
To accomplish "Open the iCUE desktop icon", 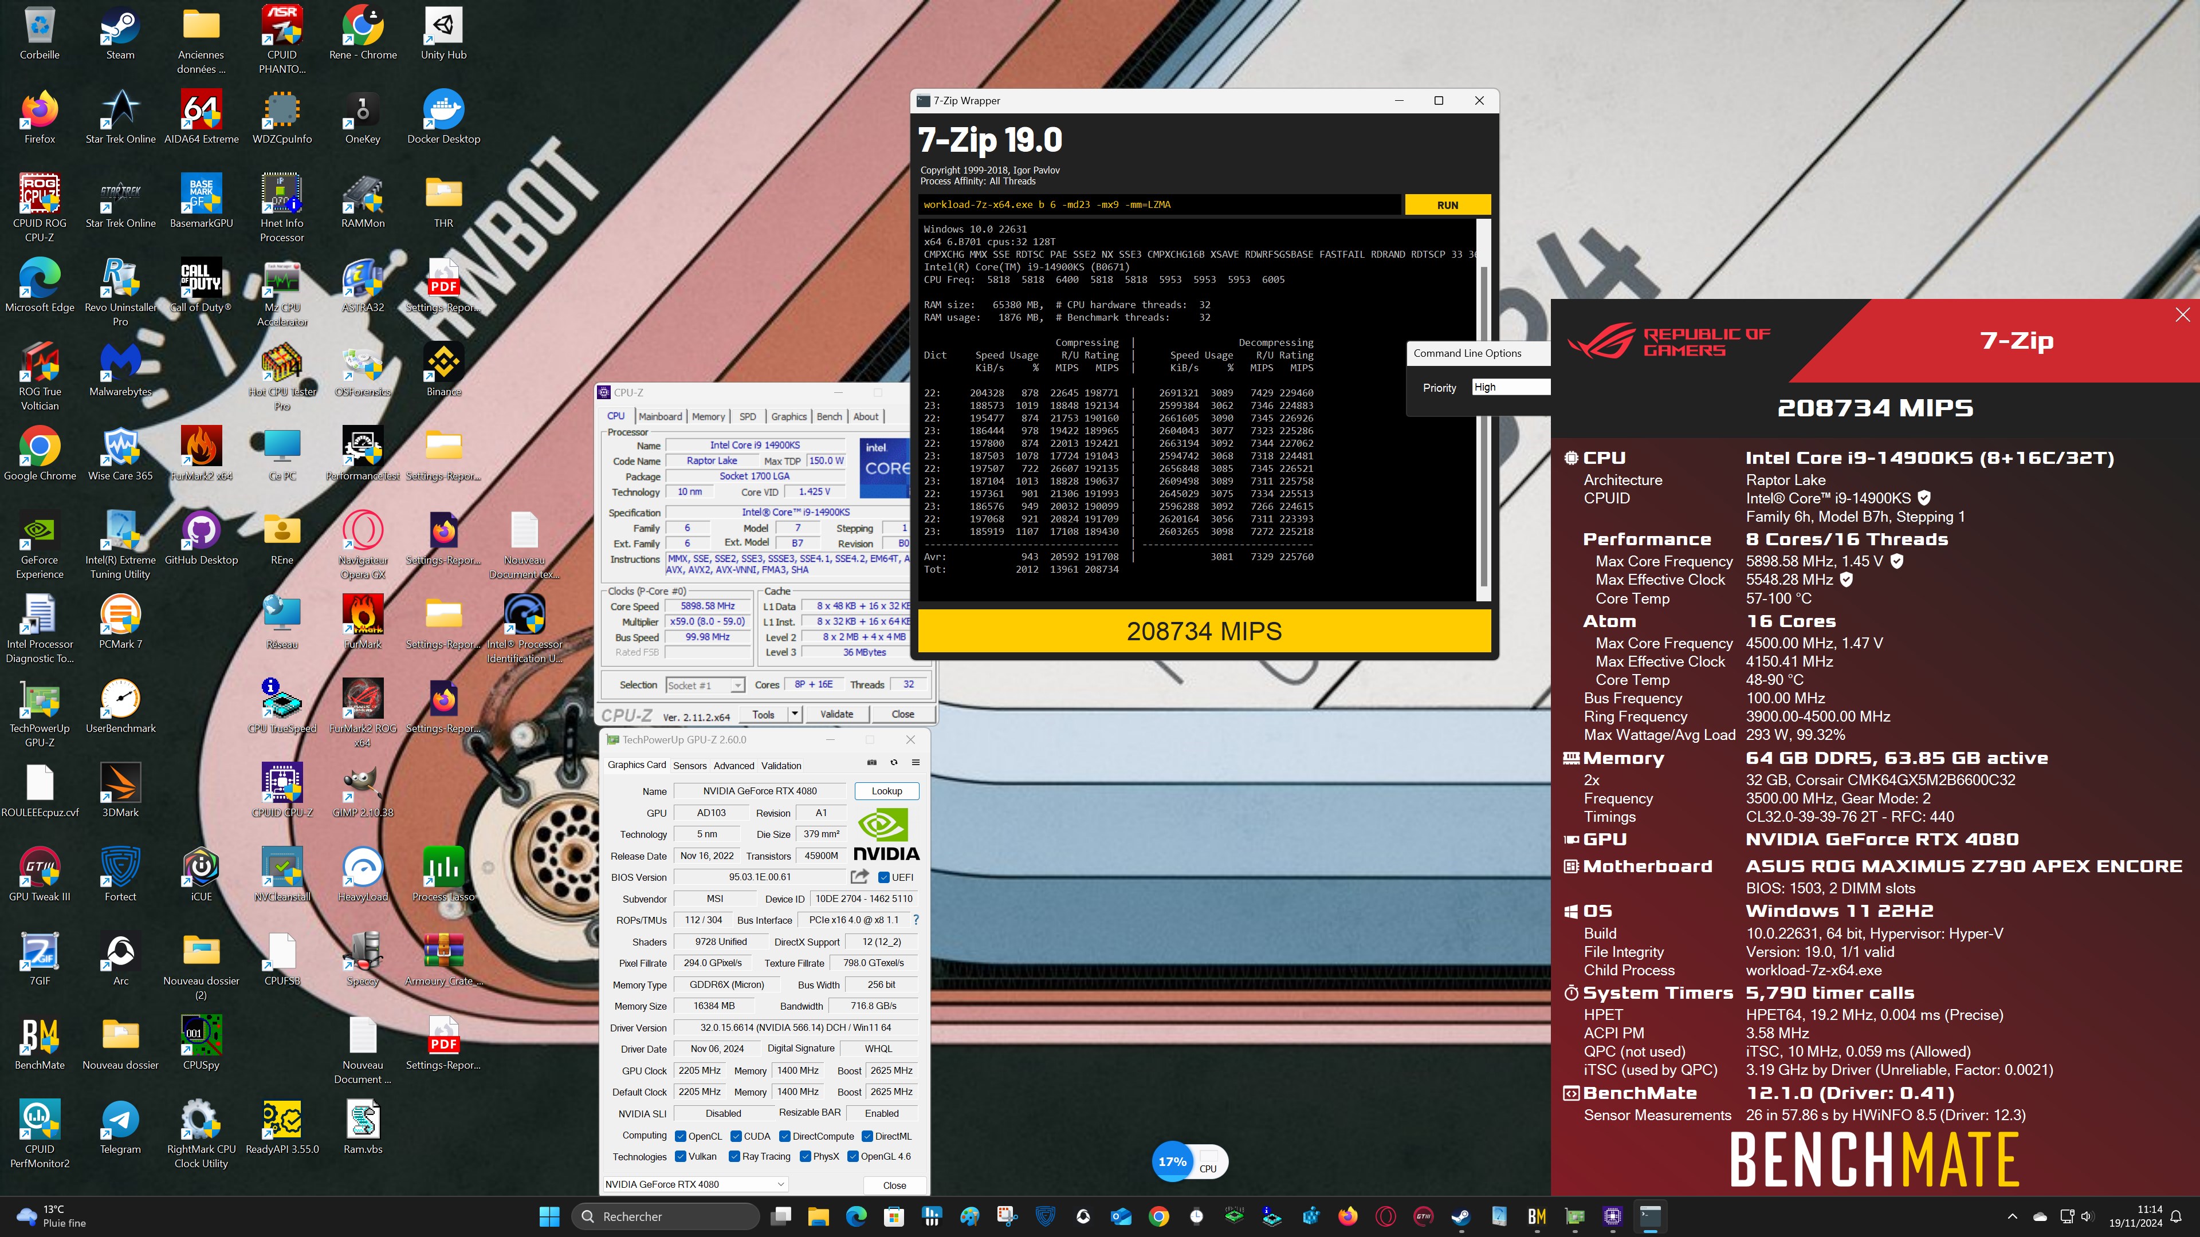I will pyautogui.click(x=202, y=875).
